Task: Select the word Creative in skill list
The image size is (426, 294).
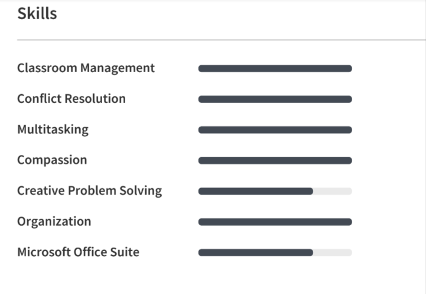Action: (41, 191)
